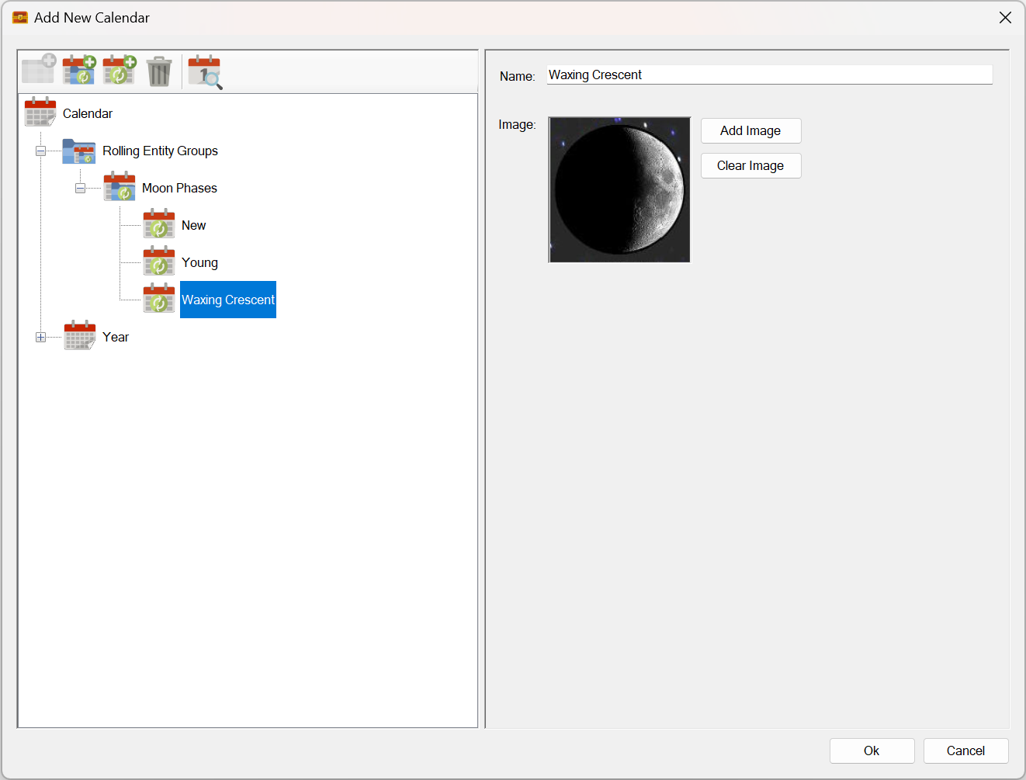Image resolution: width=1026 pixels, height=780 pixels.
Task: Click the disabled add calendar grid icon
Action: 38,70
